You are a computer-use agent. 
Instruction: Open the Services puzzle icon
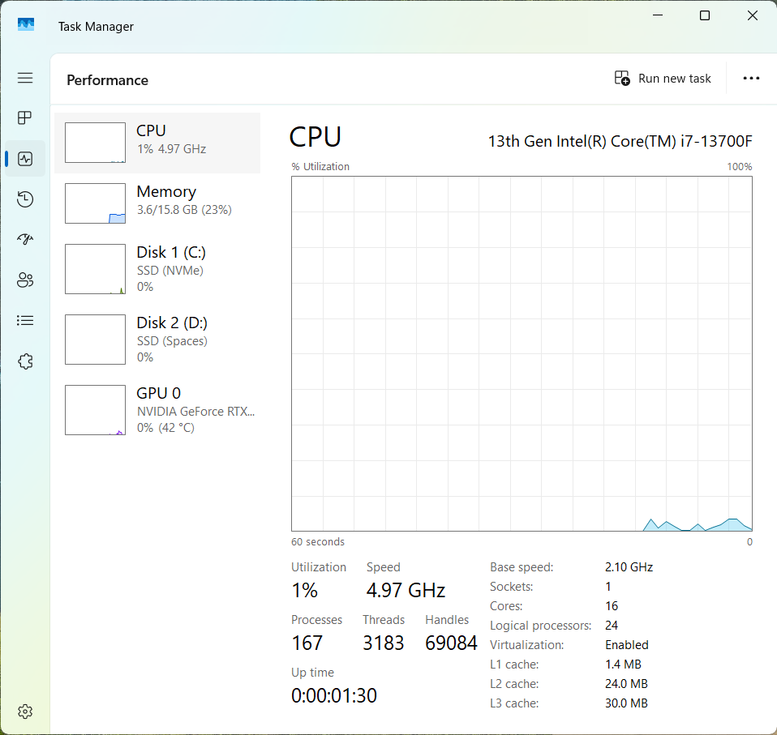[25, 361]
